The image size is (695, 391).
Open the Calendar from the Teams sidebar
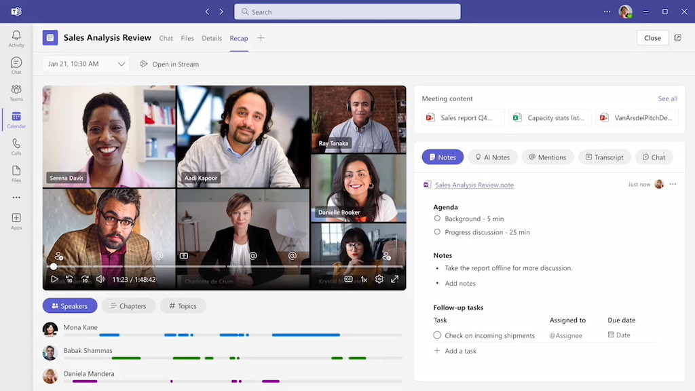16,117
